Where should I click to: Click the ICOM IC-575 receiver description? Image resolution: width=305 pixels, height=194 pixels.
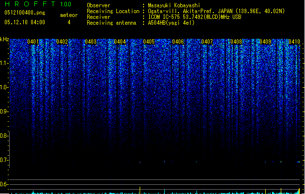[x=195, y=17]
